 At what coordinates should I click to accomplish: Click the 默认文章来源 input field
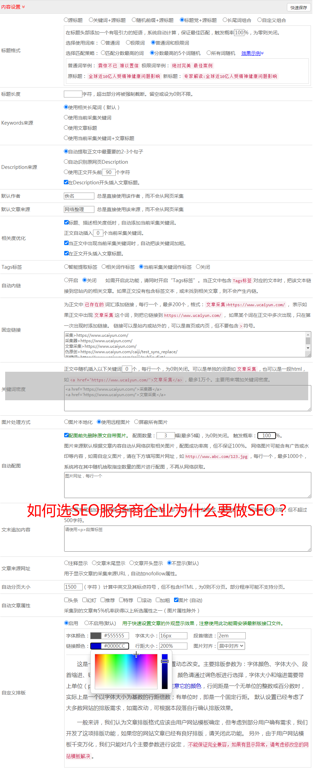[x=79, y=209]
